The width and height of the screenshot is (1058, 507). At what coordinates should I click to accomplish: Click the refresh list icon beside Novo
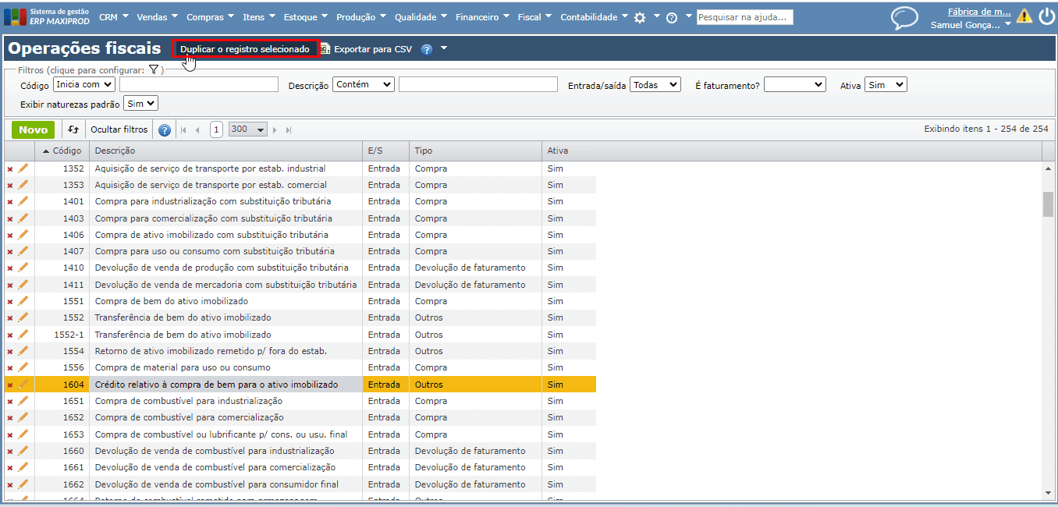(x=73, y=130)
